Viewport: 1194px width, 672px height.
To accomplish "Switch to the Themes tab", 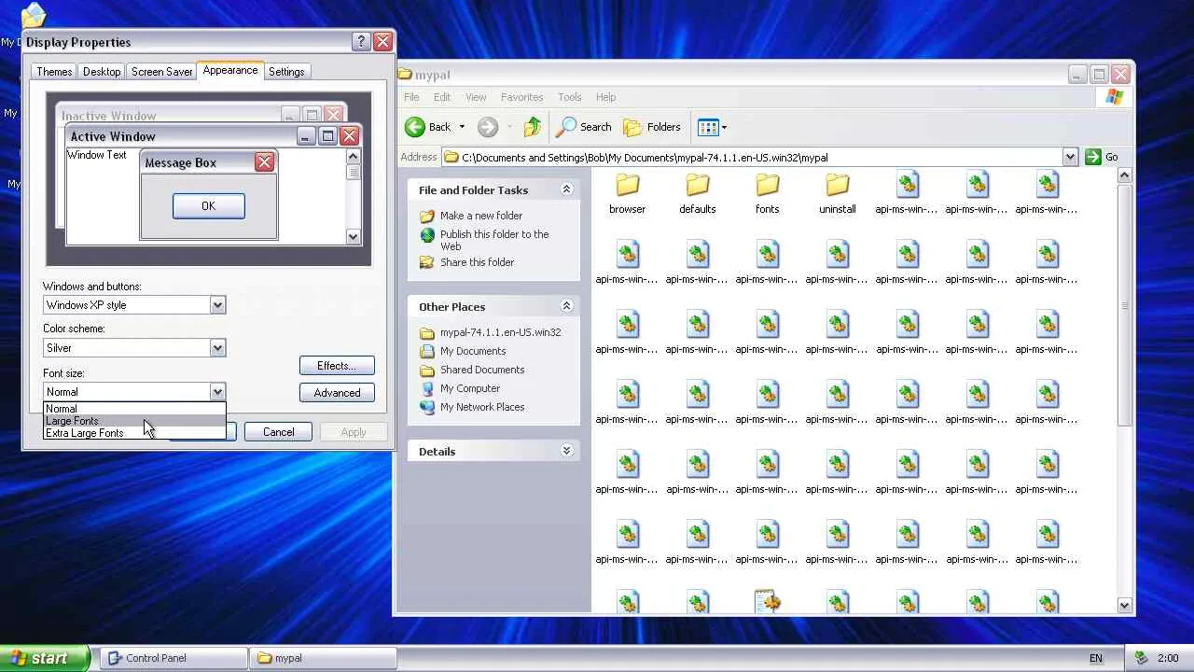I will pyautogui.click(x=54, y=72).
